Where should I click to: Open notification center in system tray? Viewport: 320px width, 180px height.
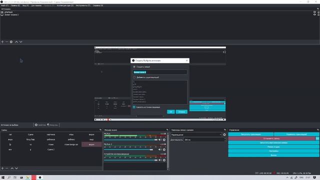coord(314,177)
